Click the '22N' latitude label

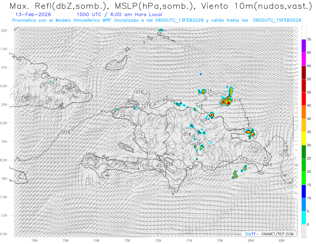click(4, 31)
